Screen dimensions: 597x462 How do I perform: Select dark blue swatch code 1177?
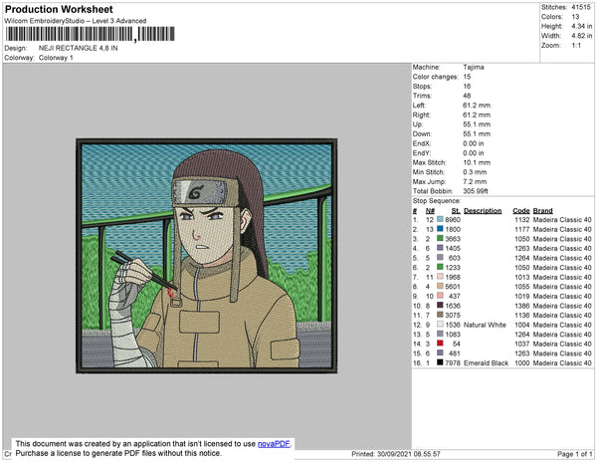(x=440, y=229)
